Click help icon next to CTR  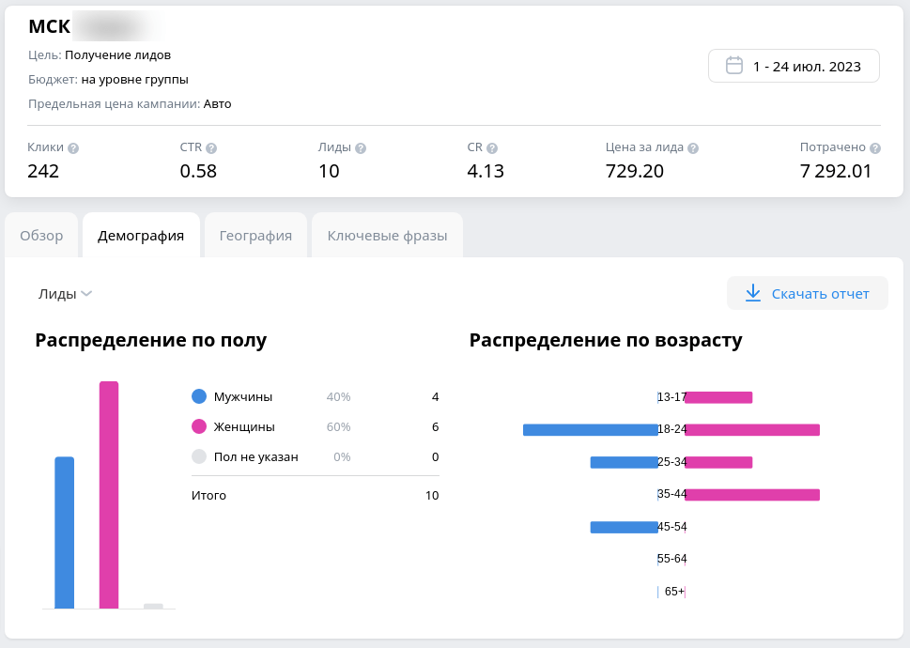point(211,148)
